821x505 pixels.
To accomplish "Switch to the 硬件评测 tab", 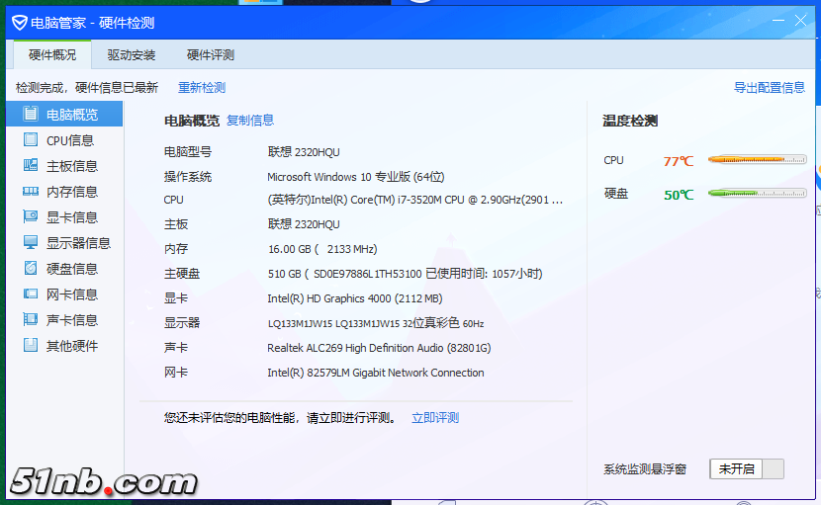I will pyautogui.click(x=211, y=55).
